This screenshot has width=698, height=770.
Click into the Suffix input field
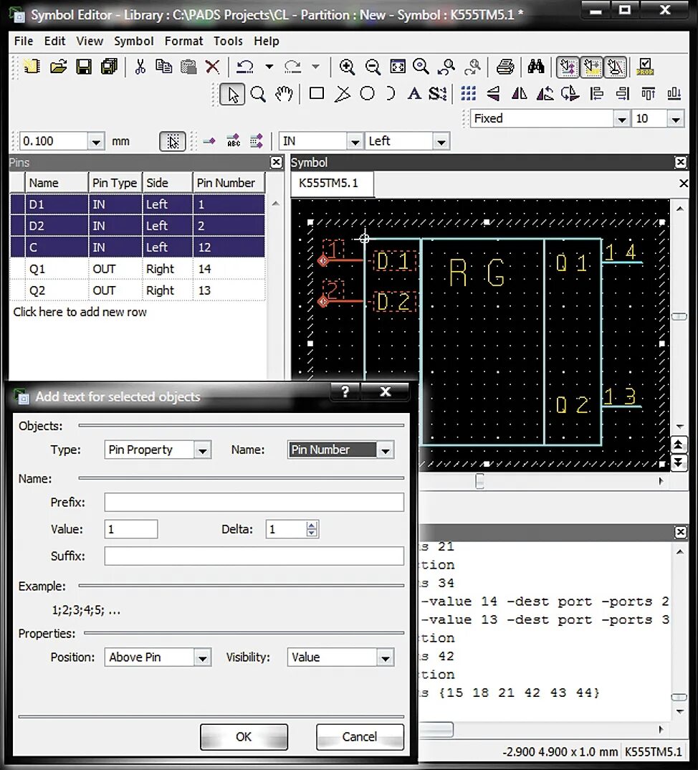(254, 556)
